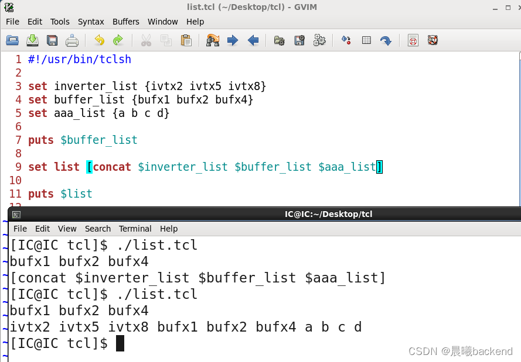Save the current file via toolbar icon
Viewport: 521px width, 362px height.
tap(32, 40)
